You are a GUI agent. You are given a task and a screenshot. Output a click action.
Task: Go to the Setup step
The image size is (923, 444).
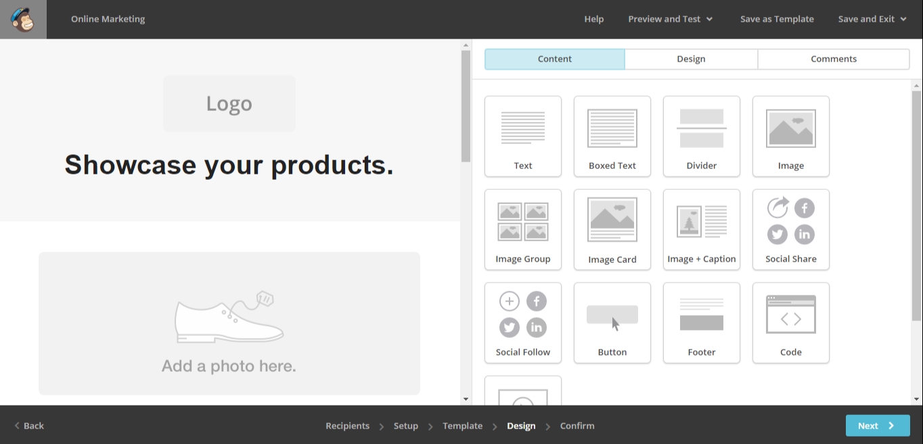pos(406,426)
